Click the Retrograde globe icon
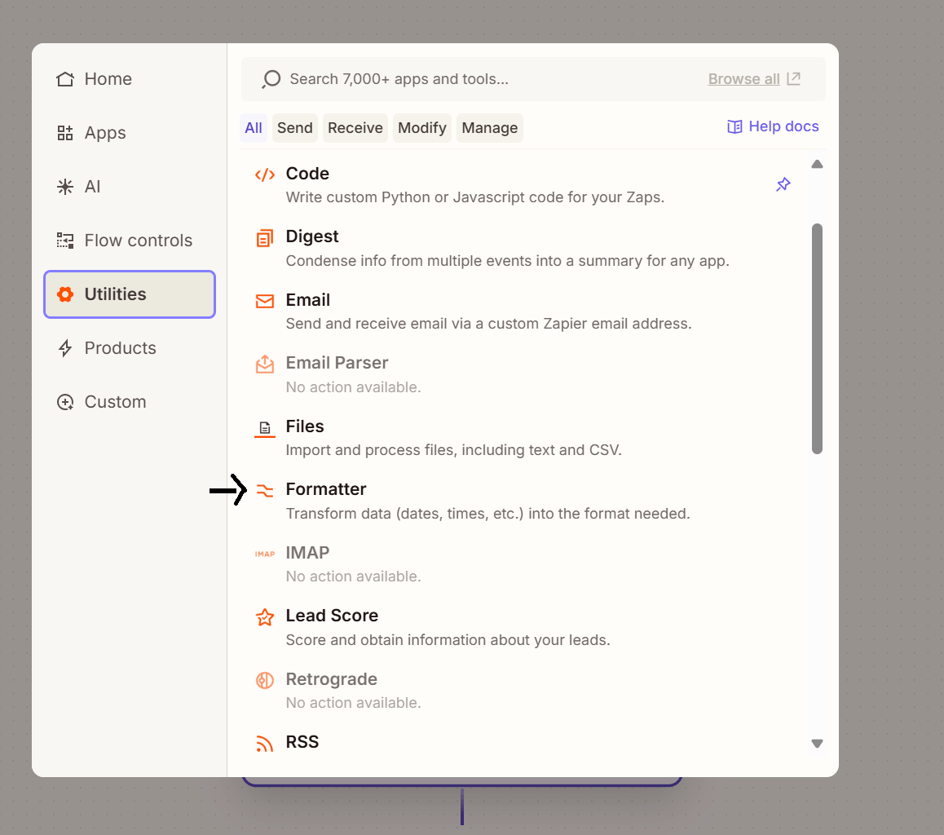The image size is (944, 835). click(x=265, y=680)
